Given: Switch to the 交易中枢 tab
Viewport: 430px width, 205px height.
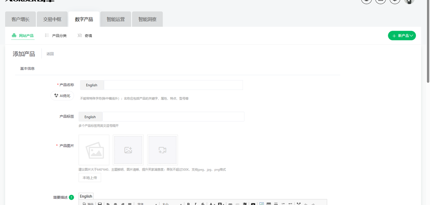Looking at the screenshot, I should [x=52, y=19].
